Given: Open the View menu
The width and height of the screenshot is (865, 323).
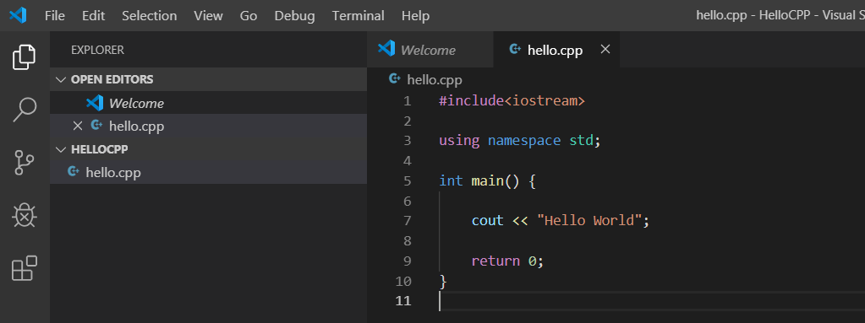Looking at the screenshot, I should tap(208, 16).
